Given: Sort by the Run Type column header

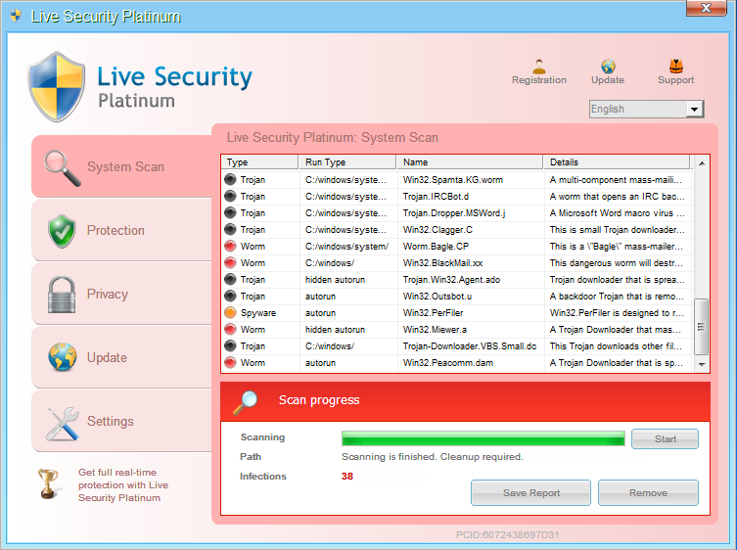Looking at the screenshot, I should click(347, 162).
